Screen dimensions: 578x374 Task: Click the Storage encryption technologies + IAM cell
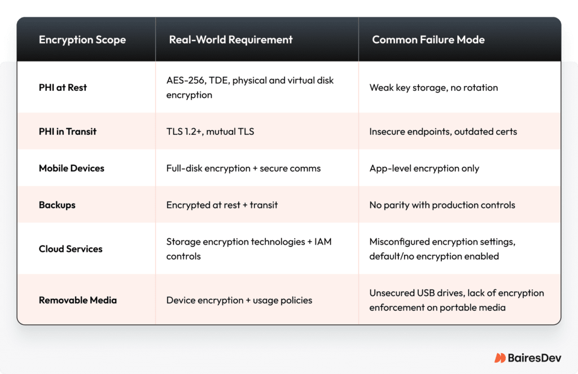(x=249, y=249)
